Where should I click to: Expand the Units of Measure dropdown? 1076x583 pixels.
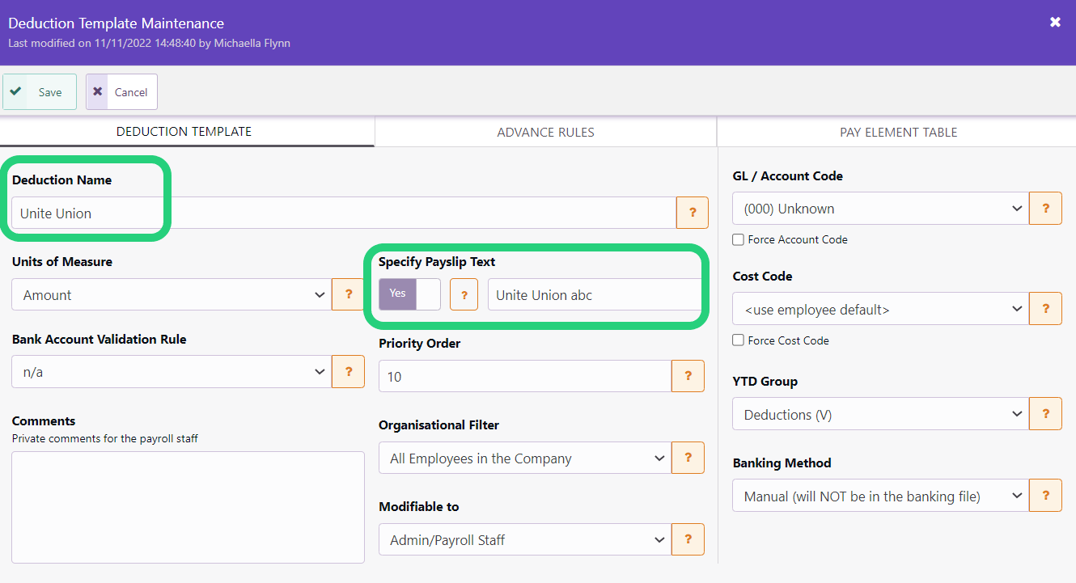point(172,295)
